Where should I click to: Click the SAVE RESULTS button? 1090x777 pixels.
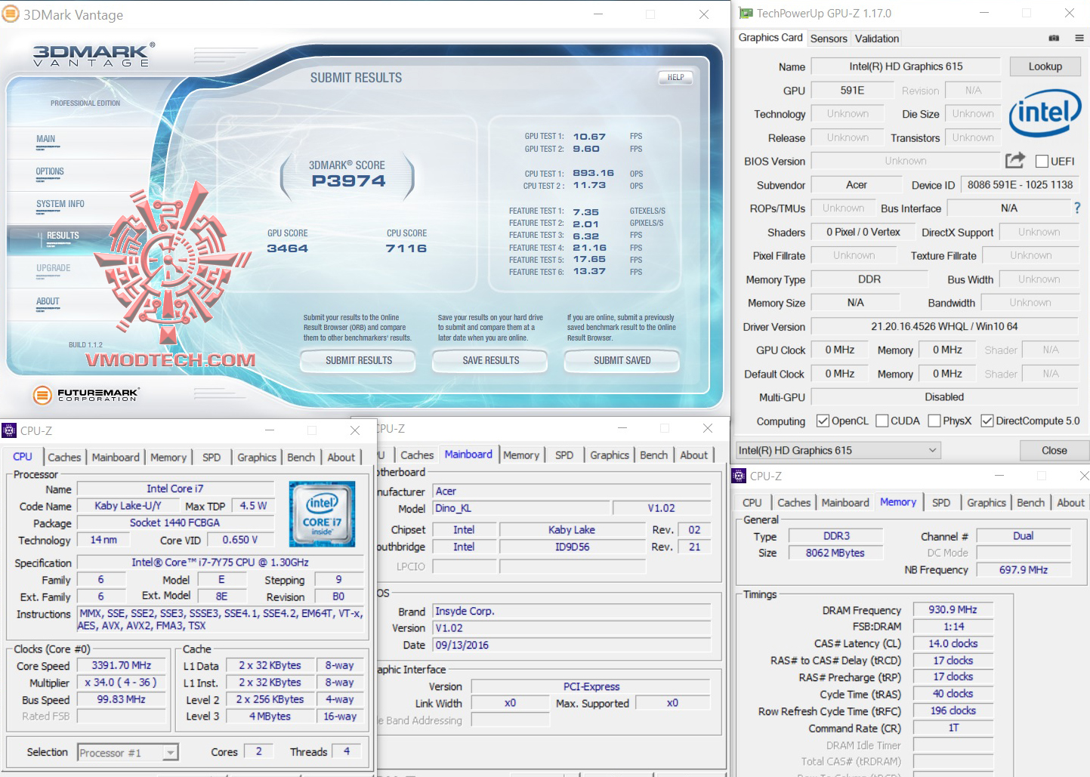coord(491,361)
